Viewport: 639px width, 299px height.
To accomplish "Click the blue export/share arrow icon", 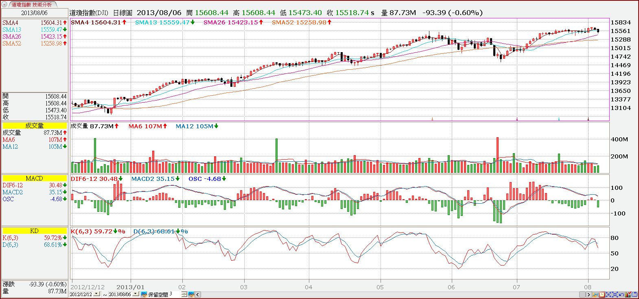I will click(635, 295).
